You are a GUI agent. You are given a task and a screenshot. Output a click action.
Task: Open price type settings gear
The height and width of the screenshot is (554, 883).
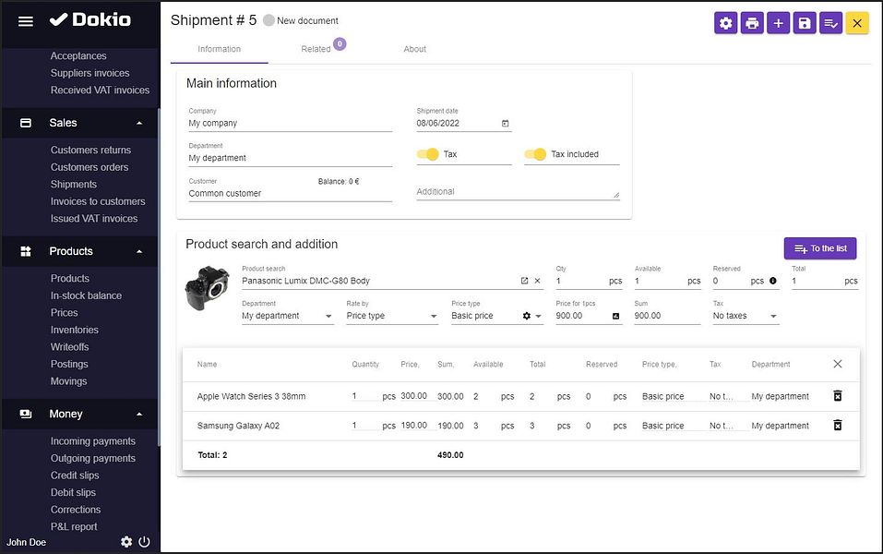point(527,316)
